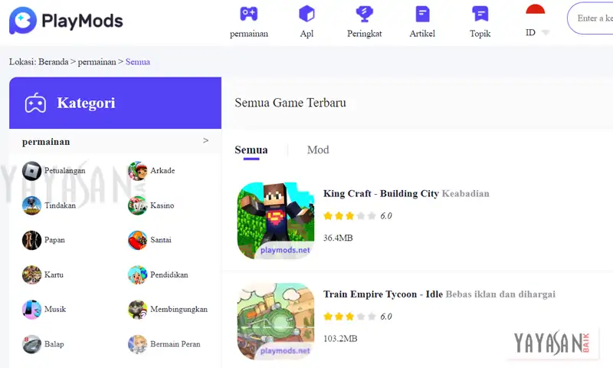
Task: Open the Balap racing category icon
Action: point(31,344)
